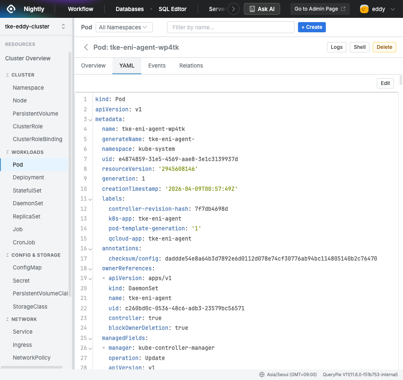This screenshot has height=380, width=403.
Task: Click the Edit YAML button
Action: click(385, 83)
